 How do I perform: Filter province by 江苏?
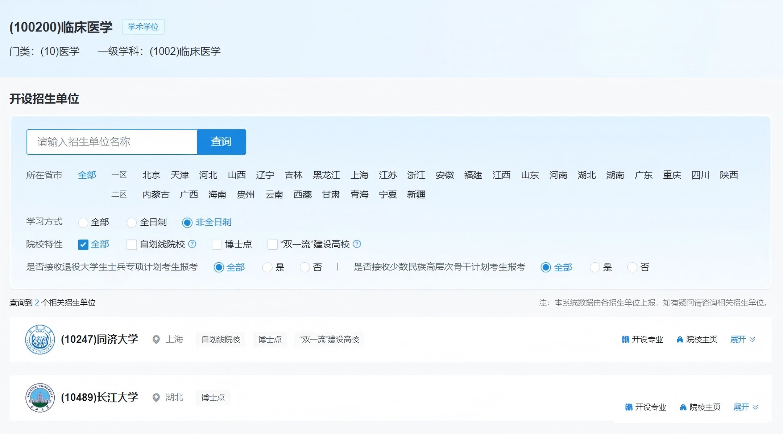[x=388, y=175]
